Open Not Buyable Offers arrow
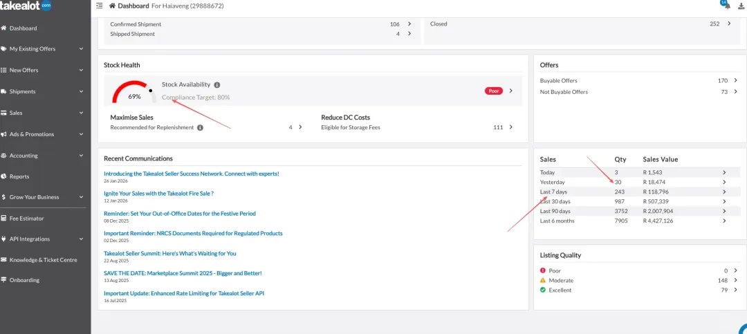 click(735, 91)
